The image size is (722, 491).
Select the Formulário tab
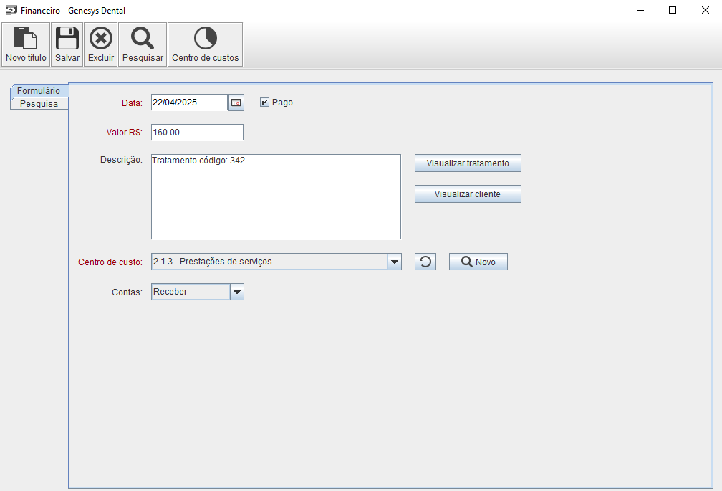pyautogui.click(x=39, y=91)
